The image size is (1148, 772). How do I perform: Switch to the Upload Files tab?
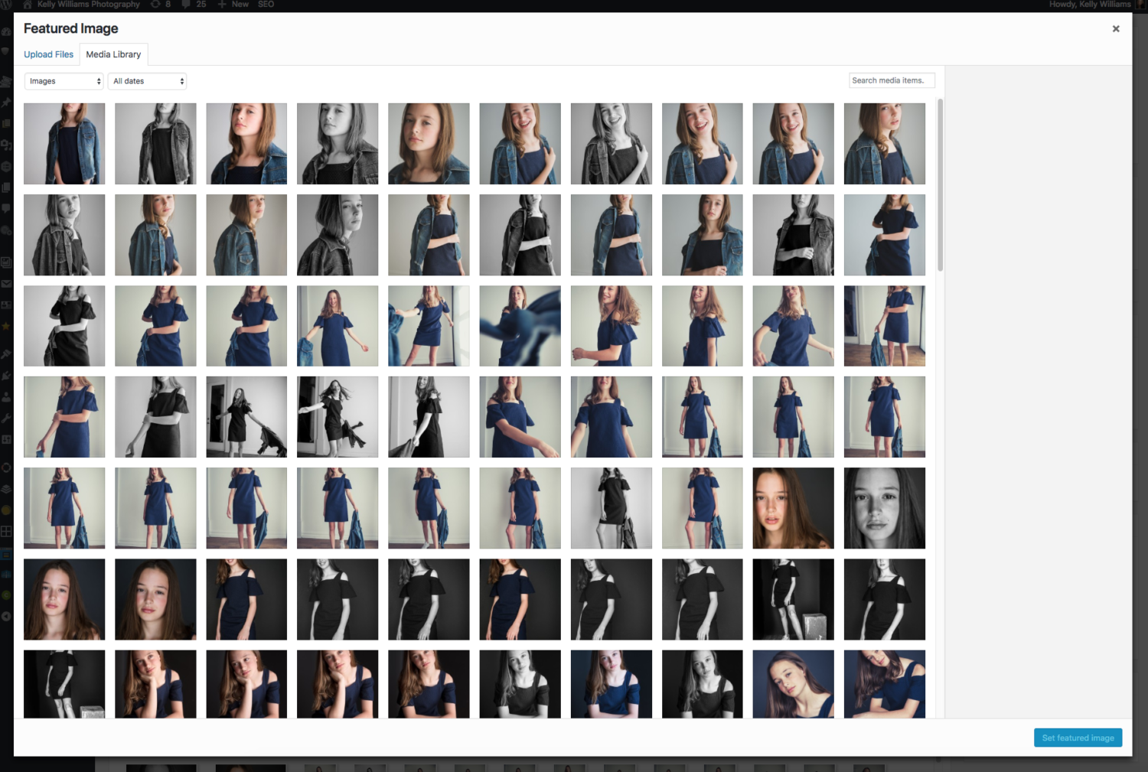(48, 54)
